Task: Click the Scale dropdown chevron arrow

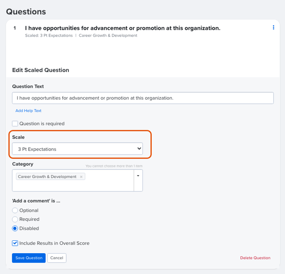Action: (139, 148)
